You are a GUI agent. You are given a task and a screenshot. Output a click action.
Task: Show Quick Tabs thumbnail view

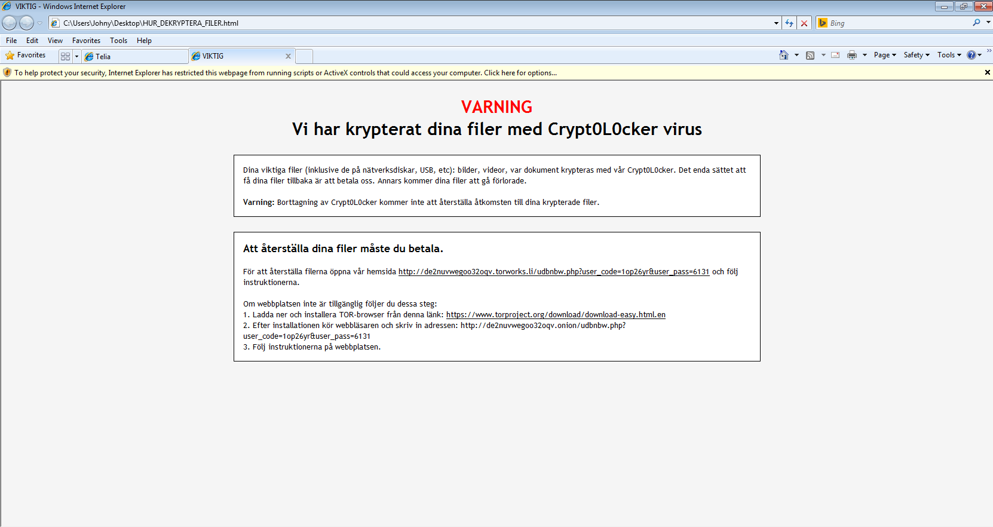[65, 56]
